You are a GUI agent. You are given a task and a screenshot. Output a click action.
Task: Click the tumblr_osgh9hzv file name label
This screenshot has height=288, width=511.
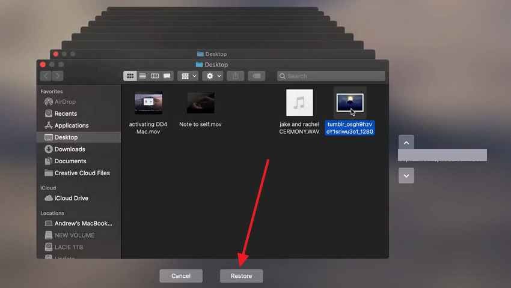350,128
